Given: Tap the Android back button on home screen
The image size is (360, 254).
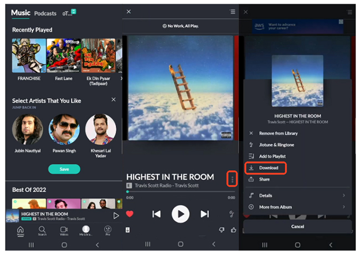Looking at the screenshot, I should coord(97,245).
